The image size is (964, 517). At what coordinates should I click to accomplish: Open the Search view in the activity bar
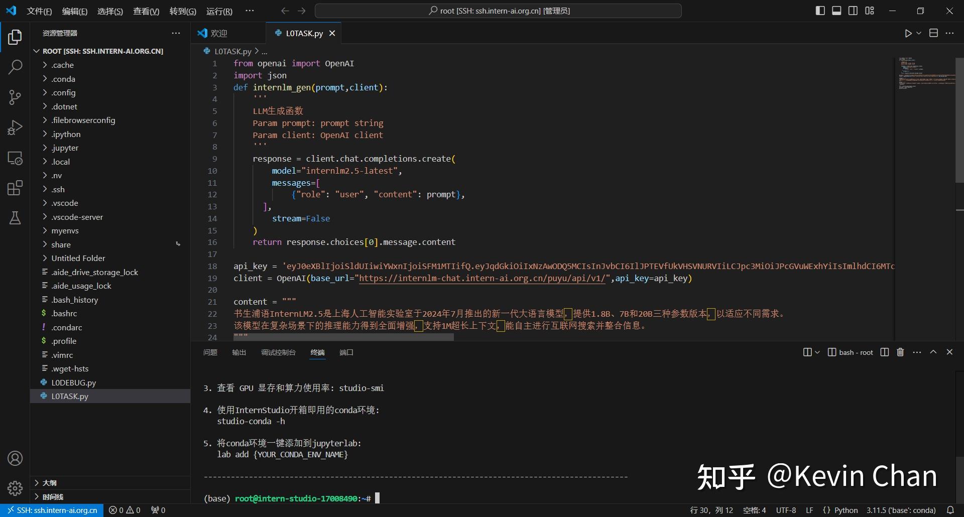[15, 67]
